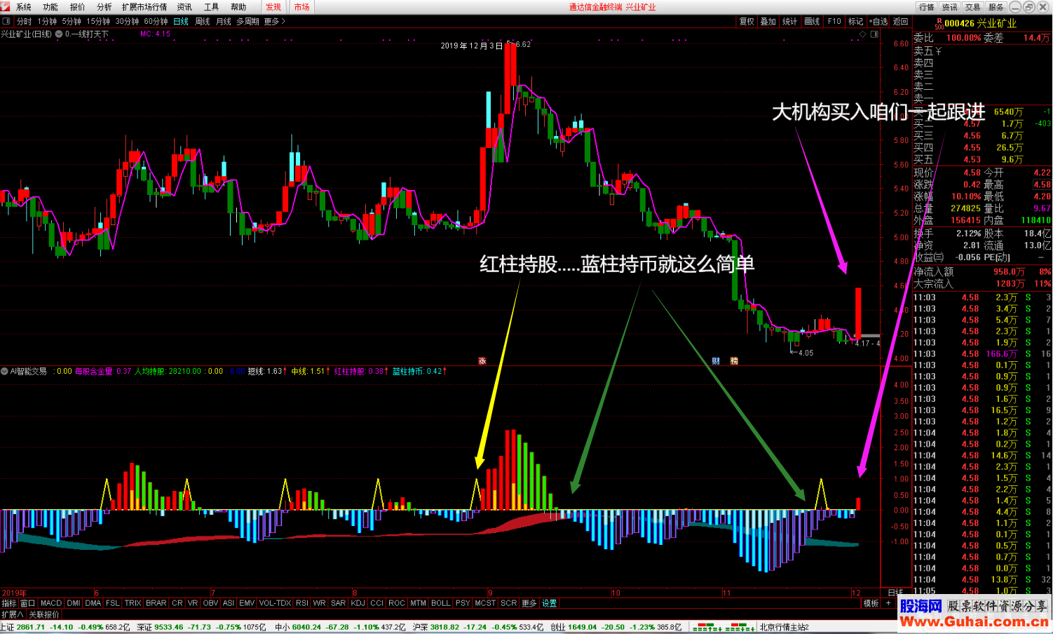
Task: Open the 帮助 menu
Action: pos(238,7)
